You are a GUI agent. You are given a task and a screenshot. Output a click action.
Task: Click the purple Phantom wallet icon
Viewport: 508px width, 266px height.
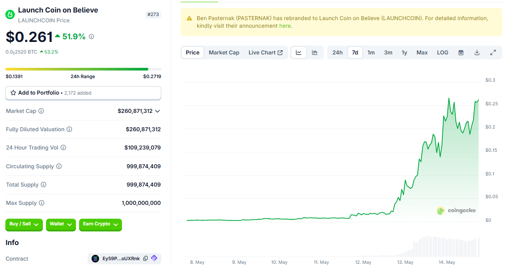154,258
